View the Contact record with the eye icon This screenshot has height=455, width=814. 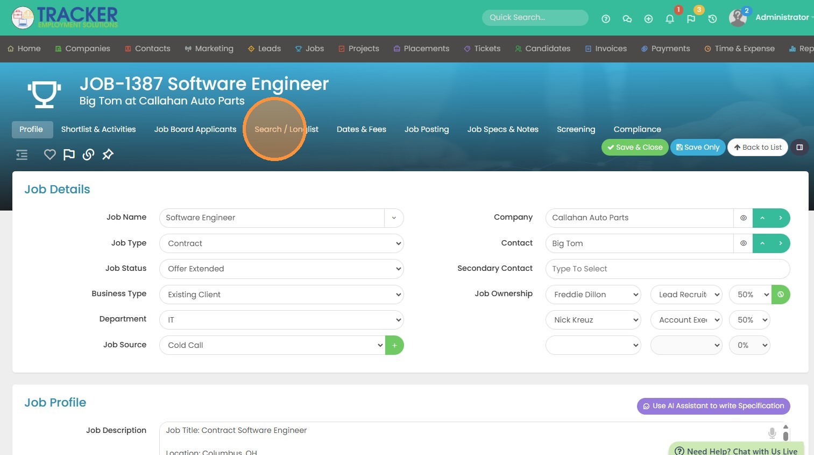743,243
